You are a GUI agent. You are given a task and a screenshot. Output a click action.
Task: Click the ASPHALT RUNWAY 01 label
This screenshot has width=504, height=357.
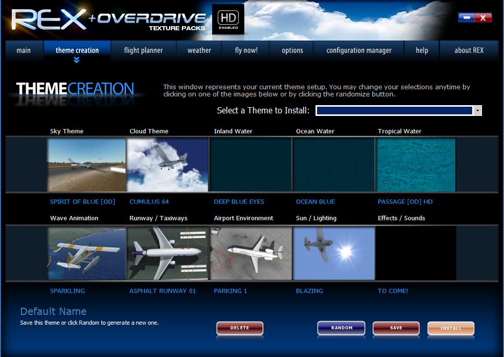click(x=163, y=291)
